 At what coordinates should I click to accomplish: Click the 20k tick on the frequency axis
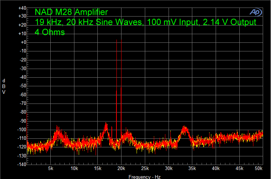point(121,169)
